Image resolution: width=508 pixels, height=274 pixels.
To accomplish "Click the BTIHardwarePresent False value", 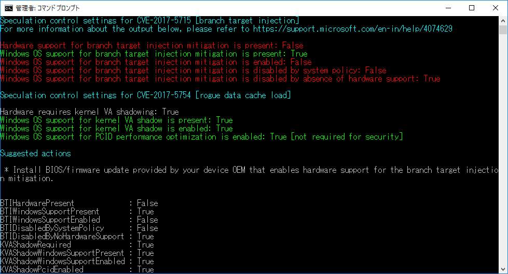I will pyautogui.click(x=147, y=203).
